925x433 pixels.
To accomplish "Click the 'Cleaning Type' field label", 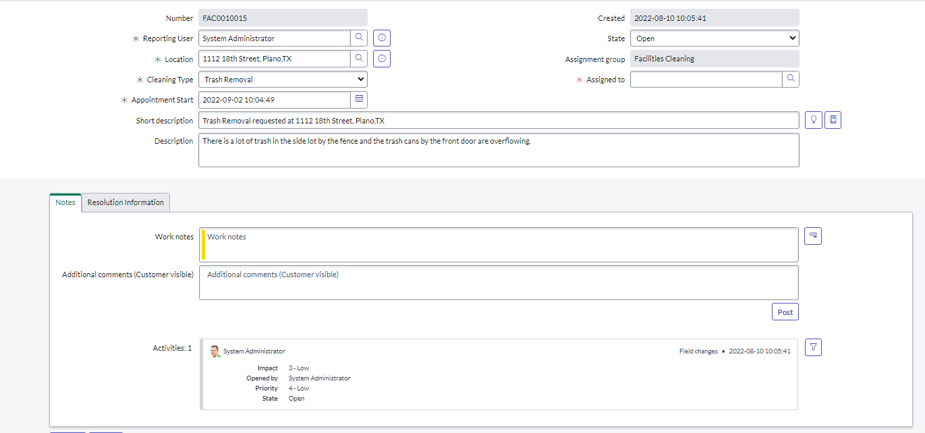I will click(x=170, y=80).
